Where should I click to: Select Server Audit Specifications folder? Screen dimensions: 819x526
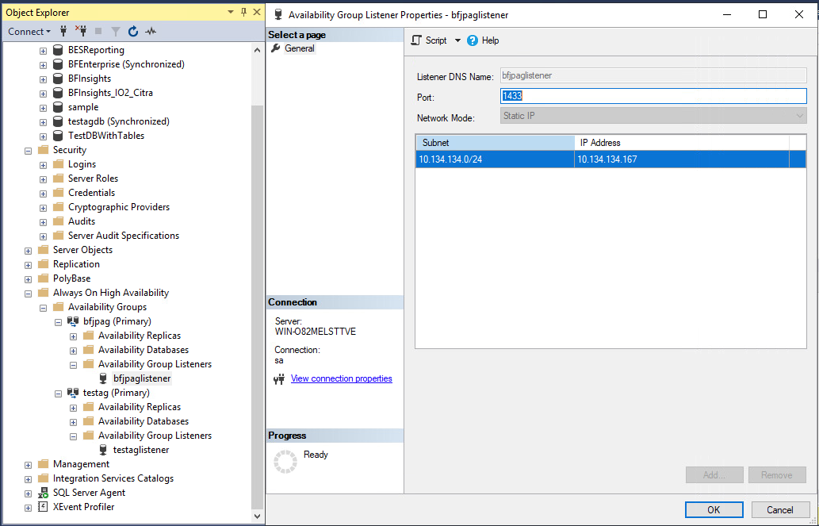(123, 236)
